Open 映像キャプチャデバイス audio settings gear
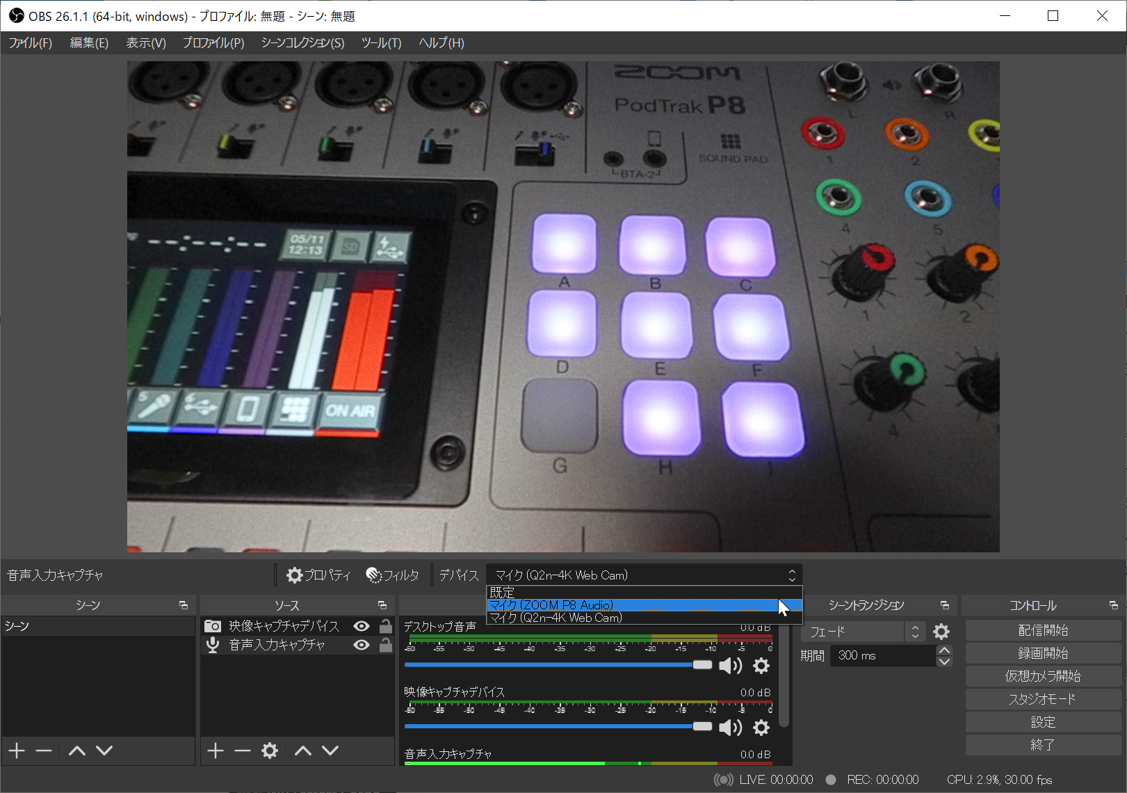The image size is (1127, 793). coord(761,728)
